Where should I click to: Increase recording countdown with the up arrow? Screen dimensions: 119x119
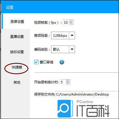click(68, 81)
